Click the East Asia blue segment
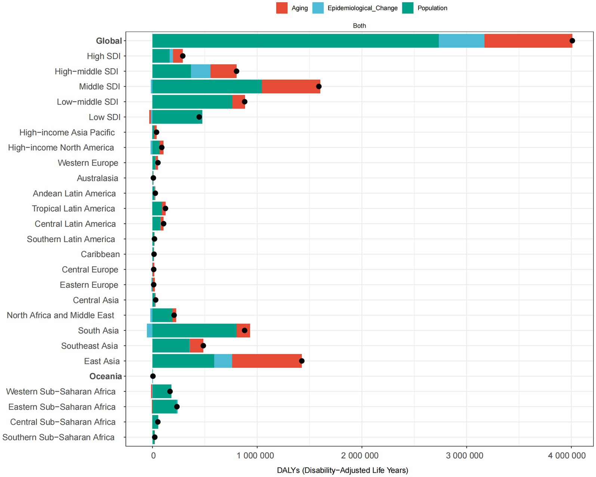 click(223, 361)
